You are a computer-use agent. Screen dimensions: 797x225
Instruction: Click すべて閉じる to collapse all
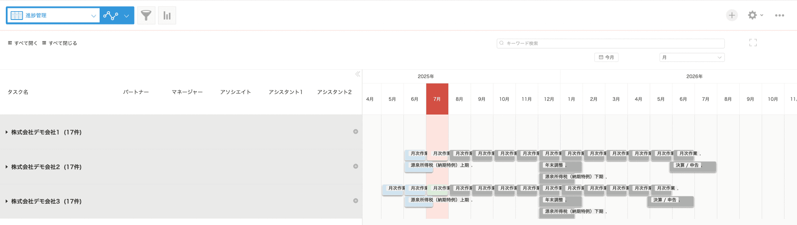pyautogui.click(x=60, y=43)
